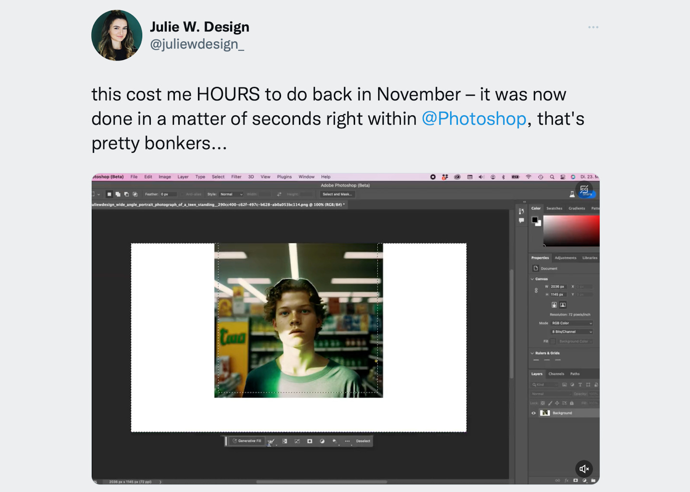
Task: Select Intersect with selection mode icon
Action: 135,194
